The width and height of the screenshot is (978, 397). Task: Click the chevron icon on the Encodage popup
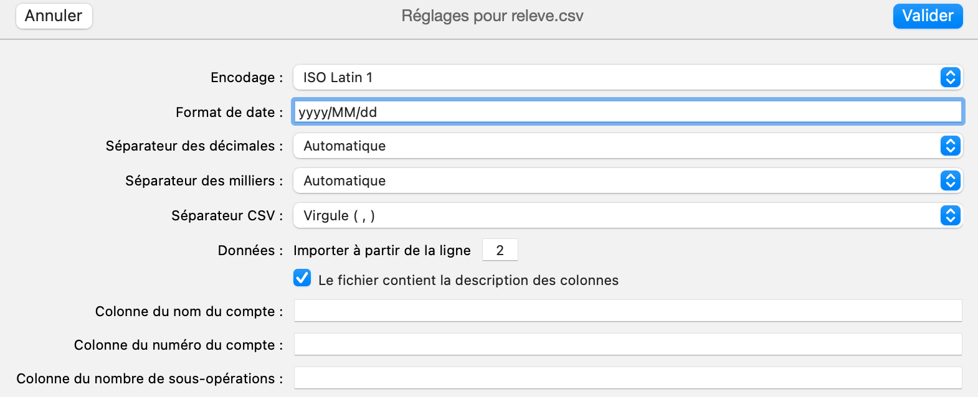point(949,77)
